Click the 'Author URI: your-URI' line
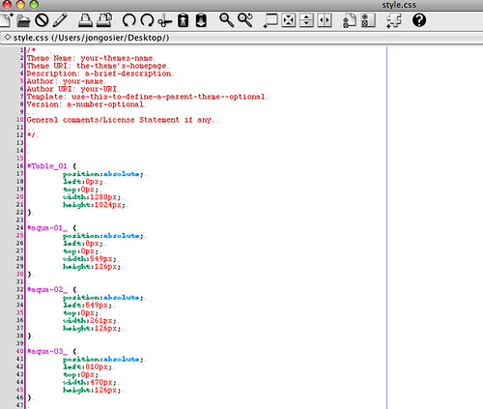 coord(71,89)
